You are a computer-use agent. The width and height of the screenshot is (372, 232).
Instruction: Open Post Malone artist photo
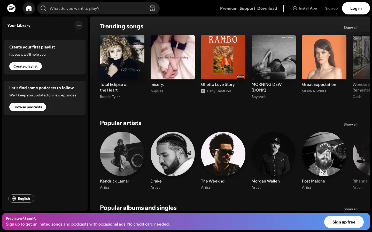point(324,154)
